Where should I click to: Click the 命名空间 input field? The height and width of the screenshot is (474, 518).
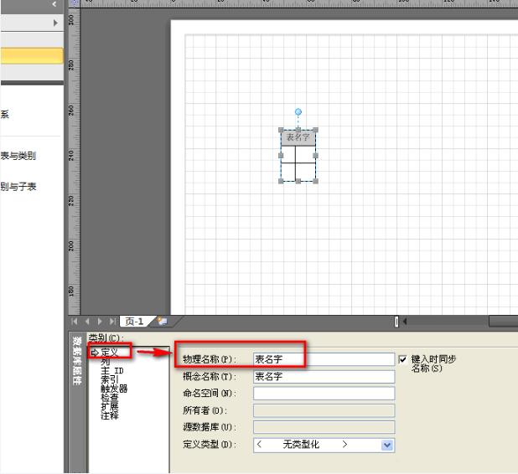click(324, 393)
